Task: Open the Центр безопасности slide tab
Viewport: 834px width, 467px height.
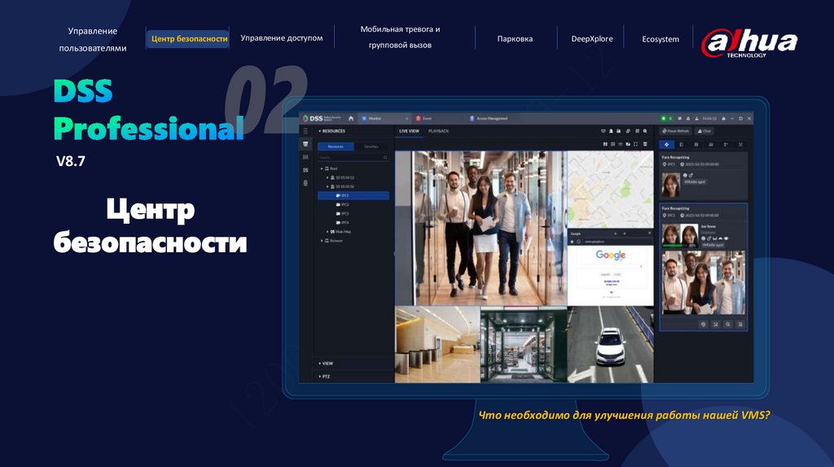Action: coord(189,39)
